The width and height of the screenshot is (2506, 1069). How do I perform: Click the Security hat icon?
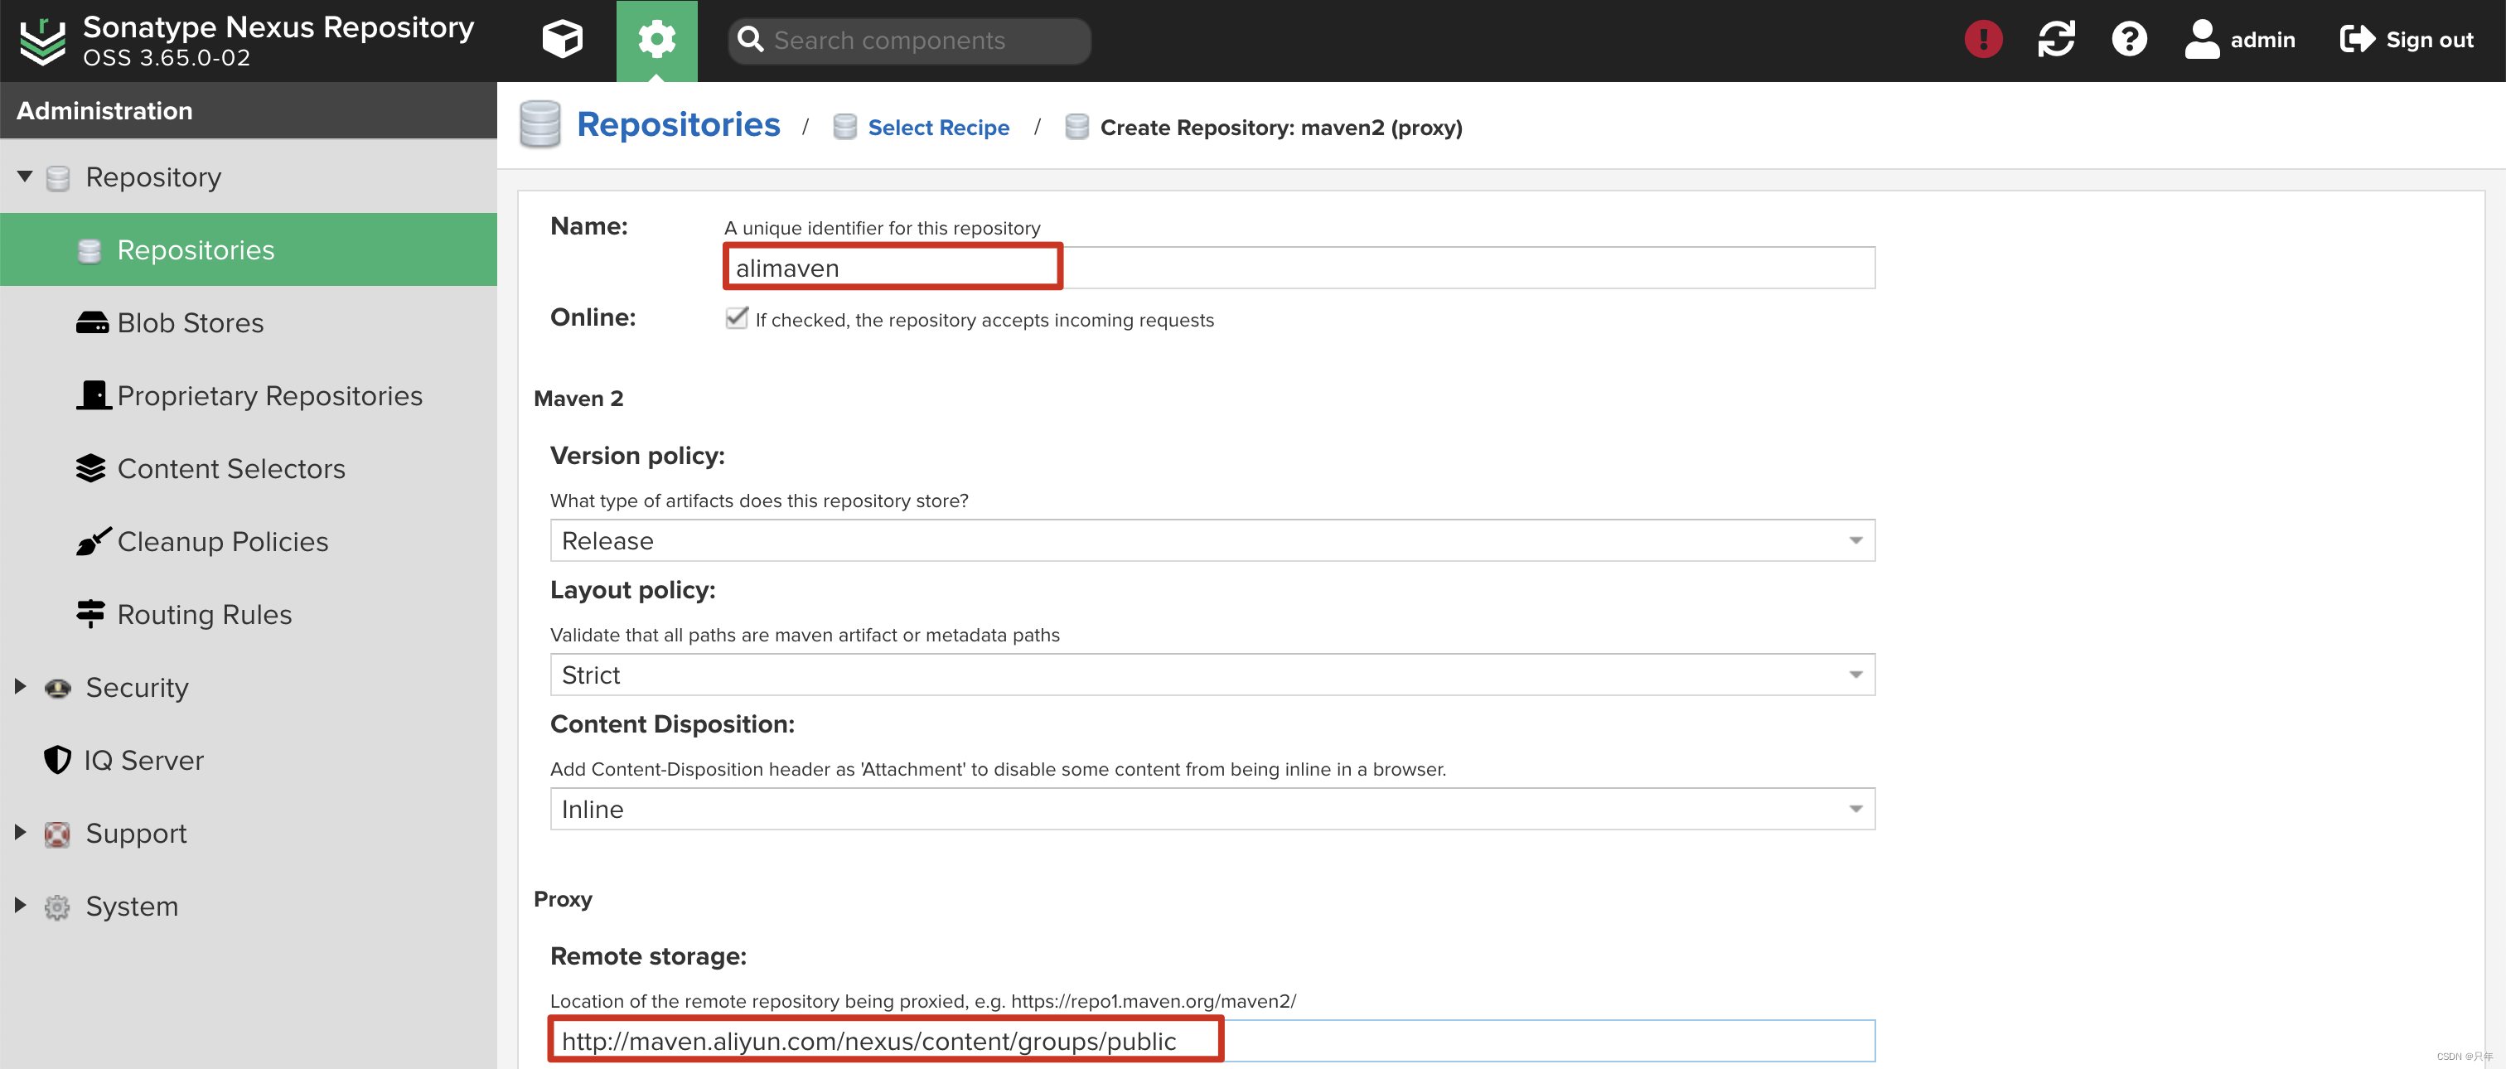tap(57, 688)
